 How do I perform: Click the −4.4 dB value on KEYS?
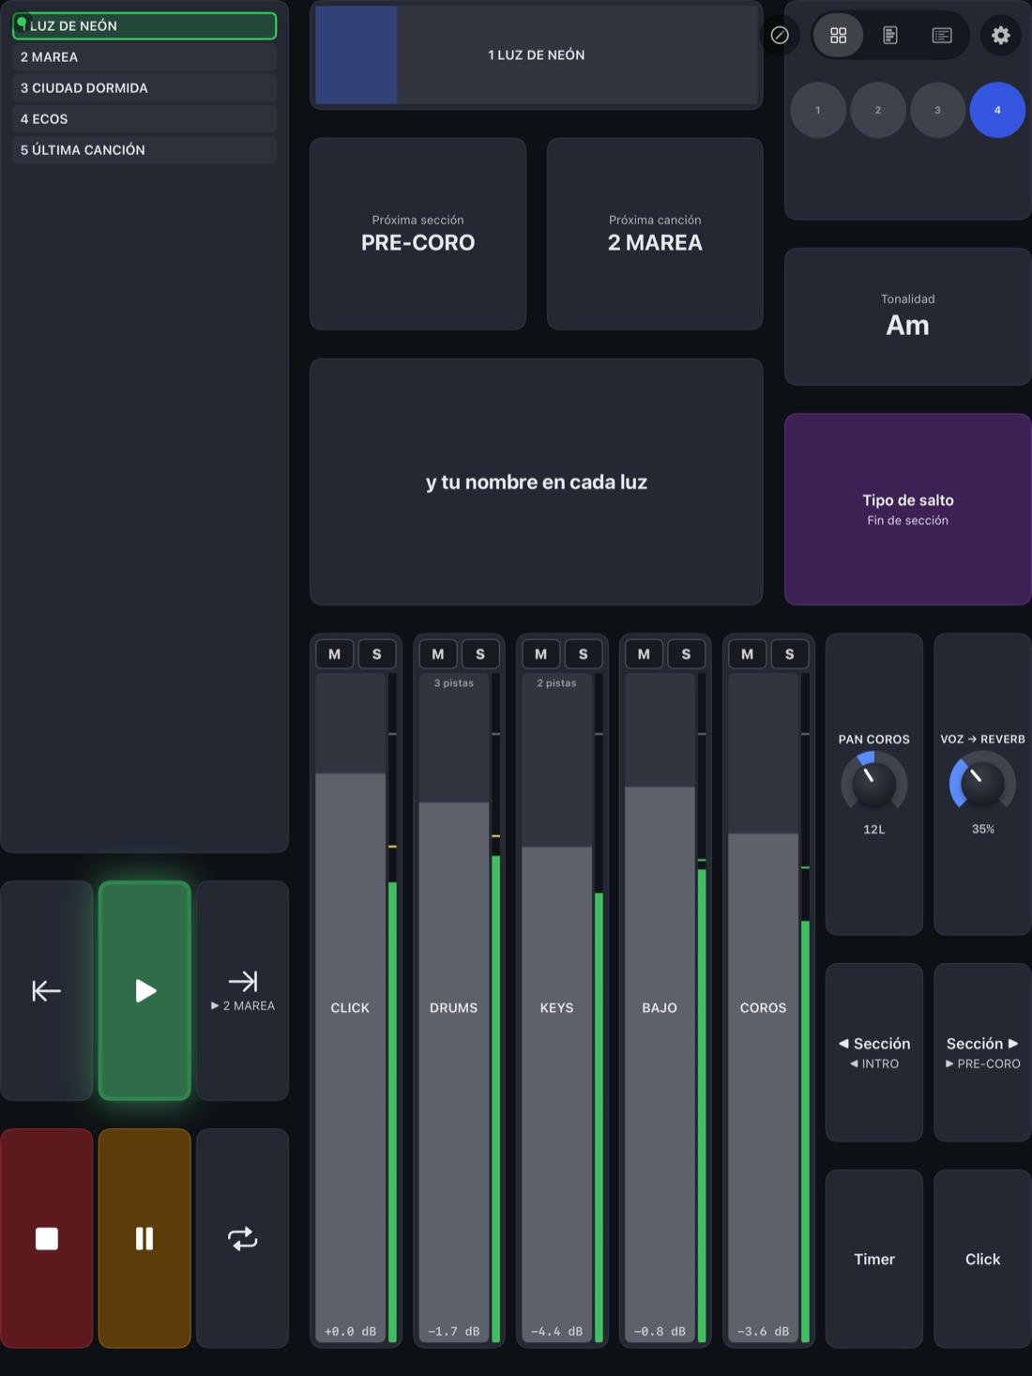(556, 1331)
